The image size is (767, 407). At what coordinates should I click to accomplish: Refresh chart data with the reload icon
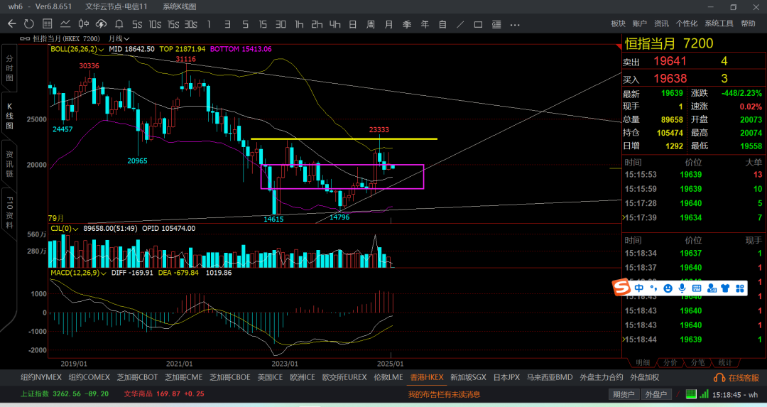coord(29,24)
